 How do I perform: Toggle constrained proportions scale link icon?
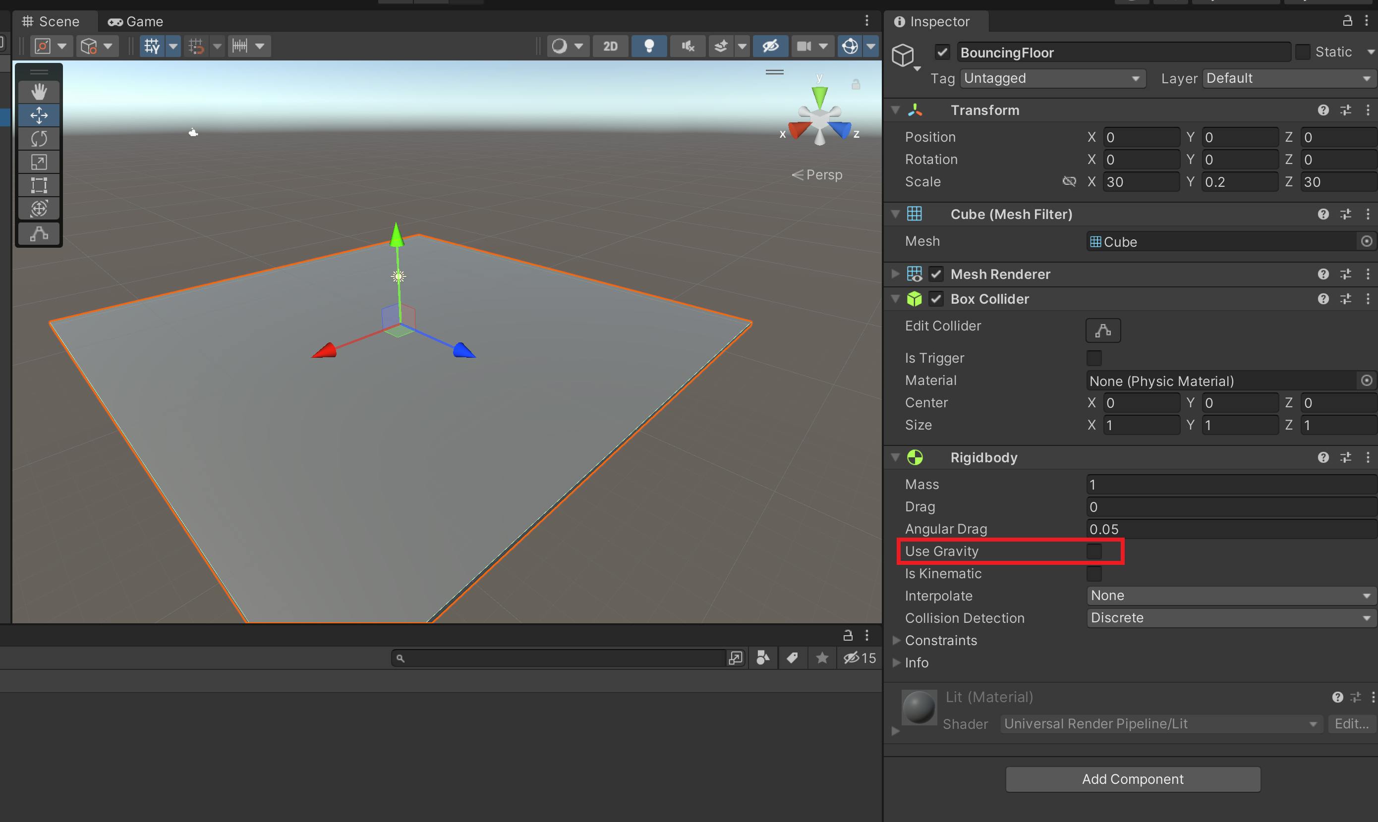1069,182
